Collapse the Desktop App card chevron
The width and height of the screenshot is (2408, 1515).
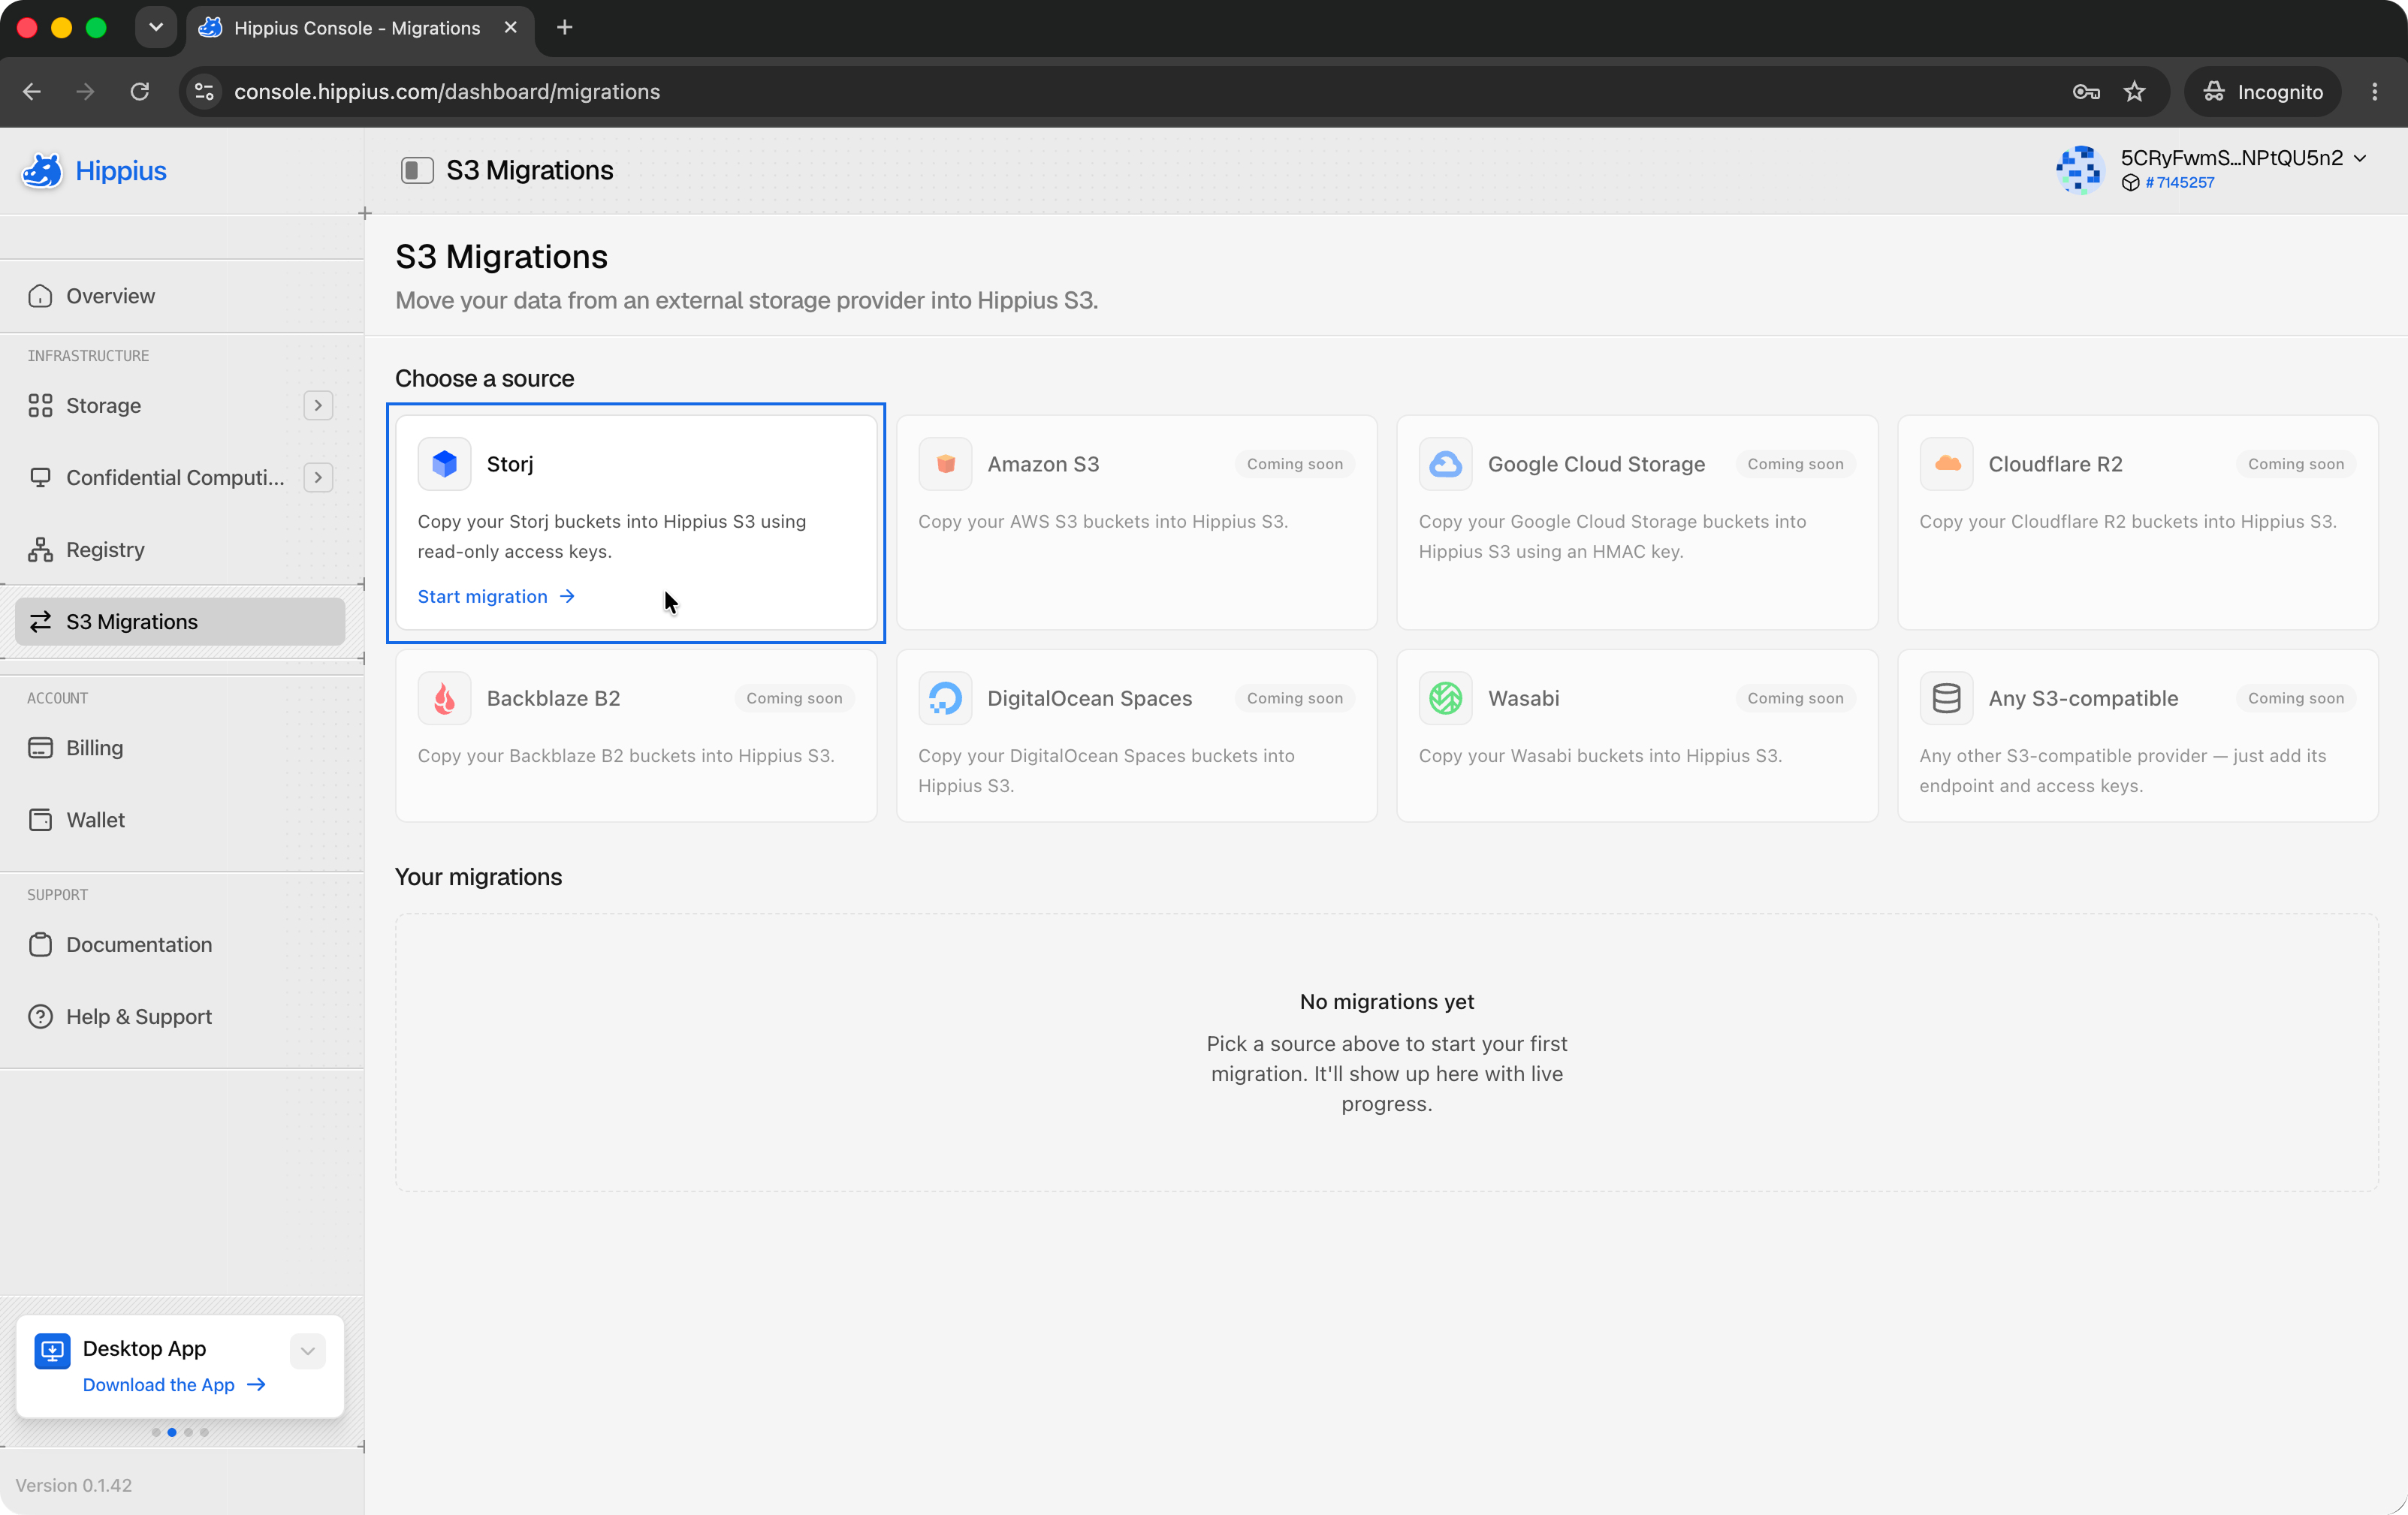coord(308,1351)
